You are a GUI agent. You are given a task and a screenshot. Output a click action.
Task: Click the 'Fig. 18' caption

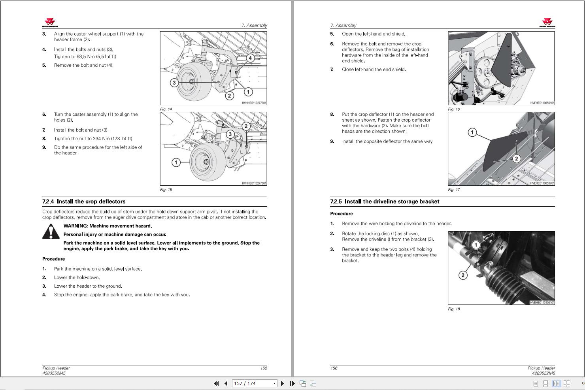pyautogui.click(x=454, y=309)
